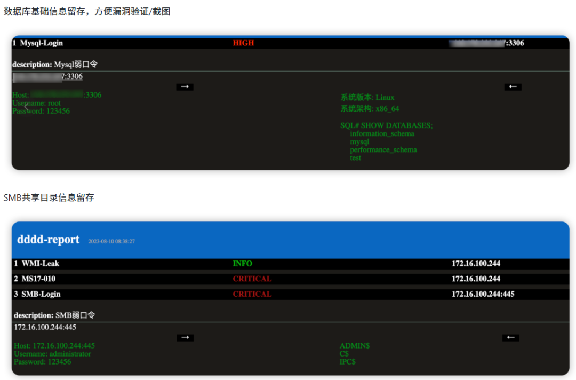Click the information_schema database name
576x380 pixels.
pyautogui.click(x=382, y=133)
